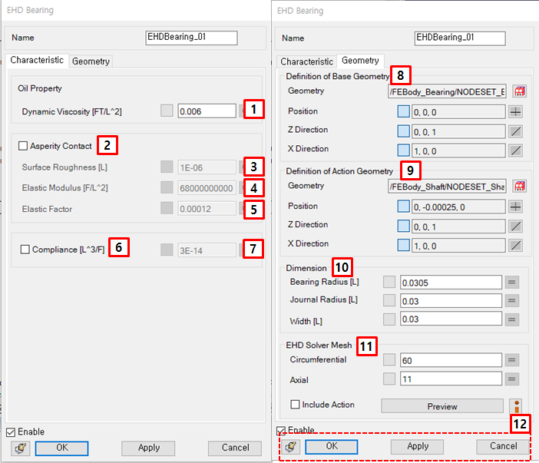Click Apply in right dialog
This screenshot has height=463, width=539.
tap(418, 447)
